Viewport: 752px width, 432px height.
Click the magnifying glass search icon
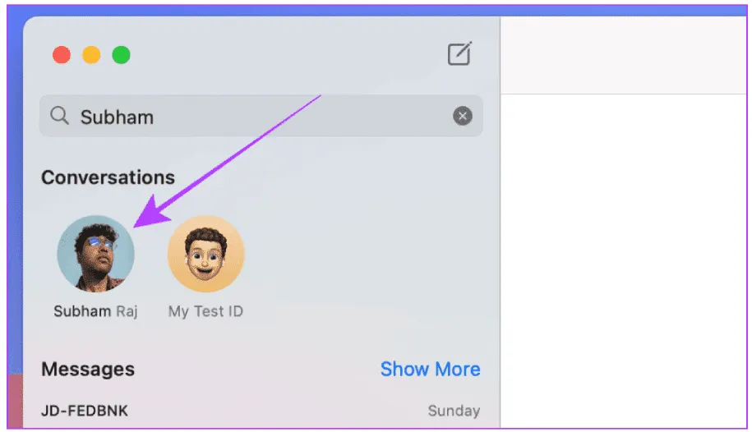59,117
